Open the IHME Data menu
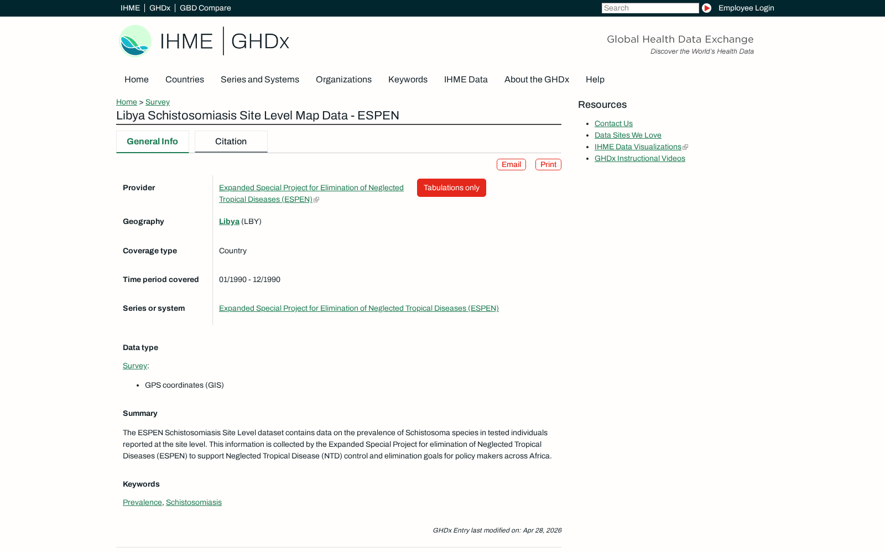Image resolution: width=885 pixels, height=553 pixels. 466,80
